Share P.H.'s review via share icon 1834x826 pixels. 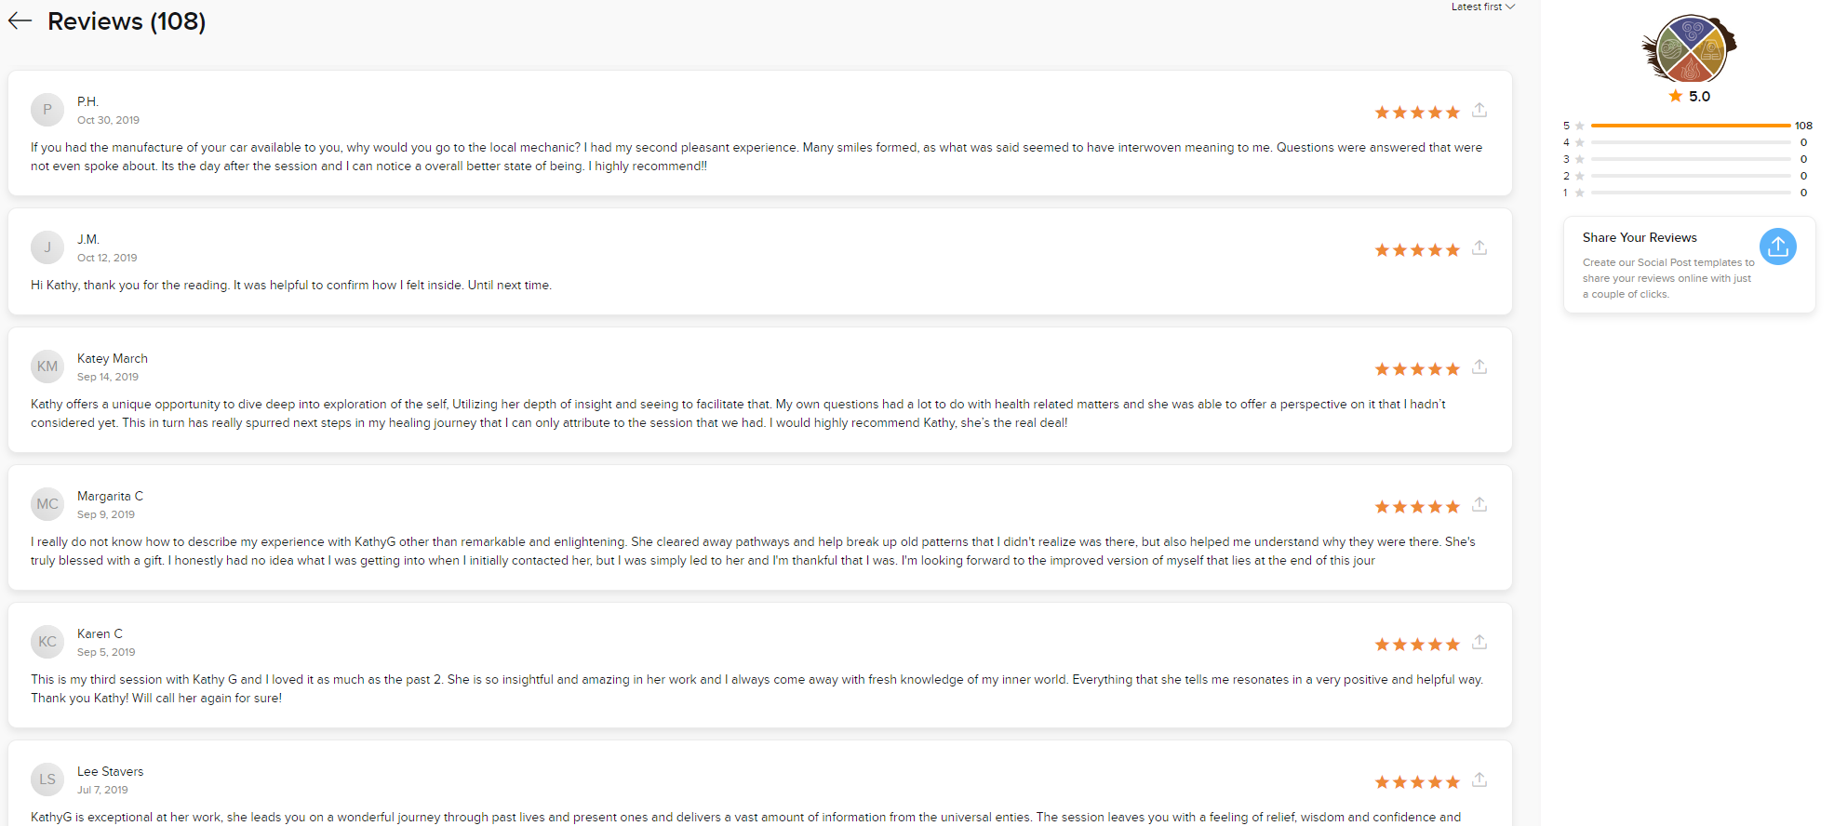pyautogui.click(x=1479, y=110)
